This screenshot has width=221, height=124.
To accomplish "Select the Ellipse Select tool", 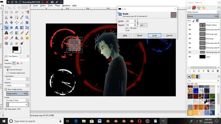I will click(x=11, y=12).
